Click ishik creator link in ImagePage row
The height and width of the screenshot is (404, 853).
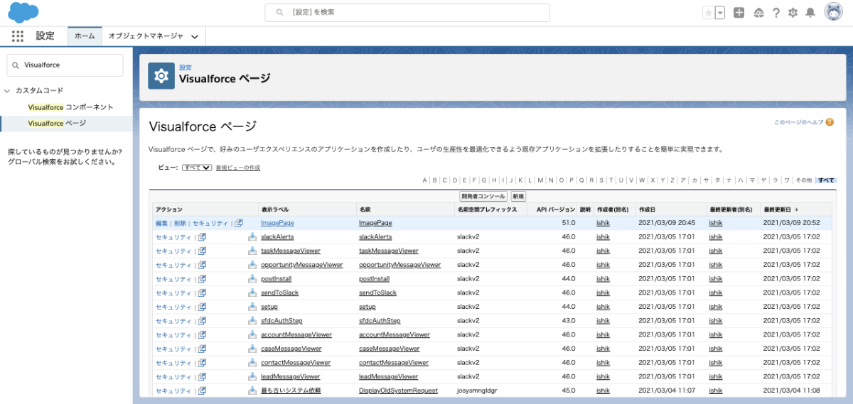pyautogui.click(x=603, y=223)
